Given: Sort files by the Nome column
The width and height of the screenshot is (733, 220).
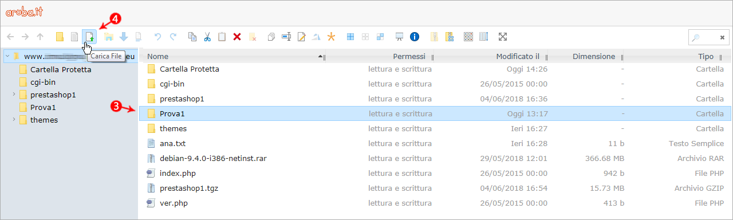Looking at the screenshot, I should (157, 57).
